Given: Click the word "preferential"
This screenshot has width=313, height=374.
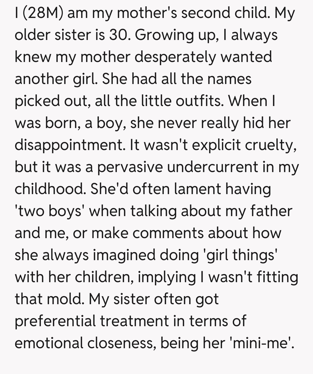Looking at the screenshot, I should (55, 321).
